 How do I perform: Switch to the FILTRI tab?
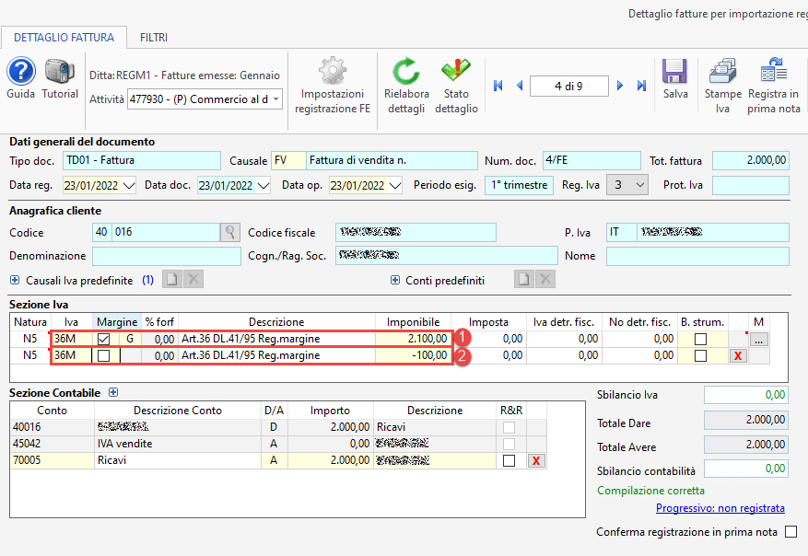[x=154, y=38]
